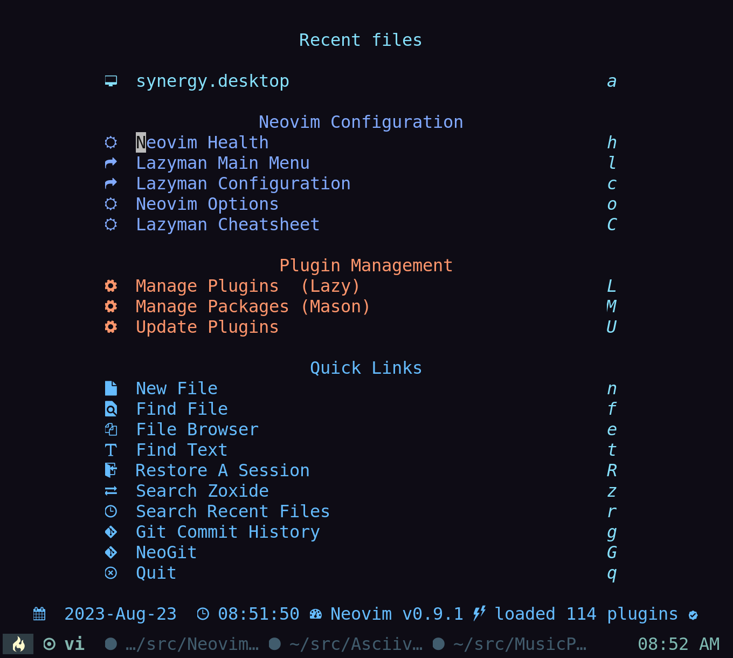733x658 pixels.
Task: Click the gear icon beside Neovim Options
Action: [111, 204]
